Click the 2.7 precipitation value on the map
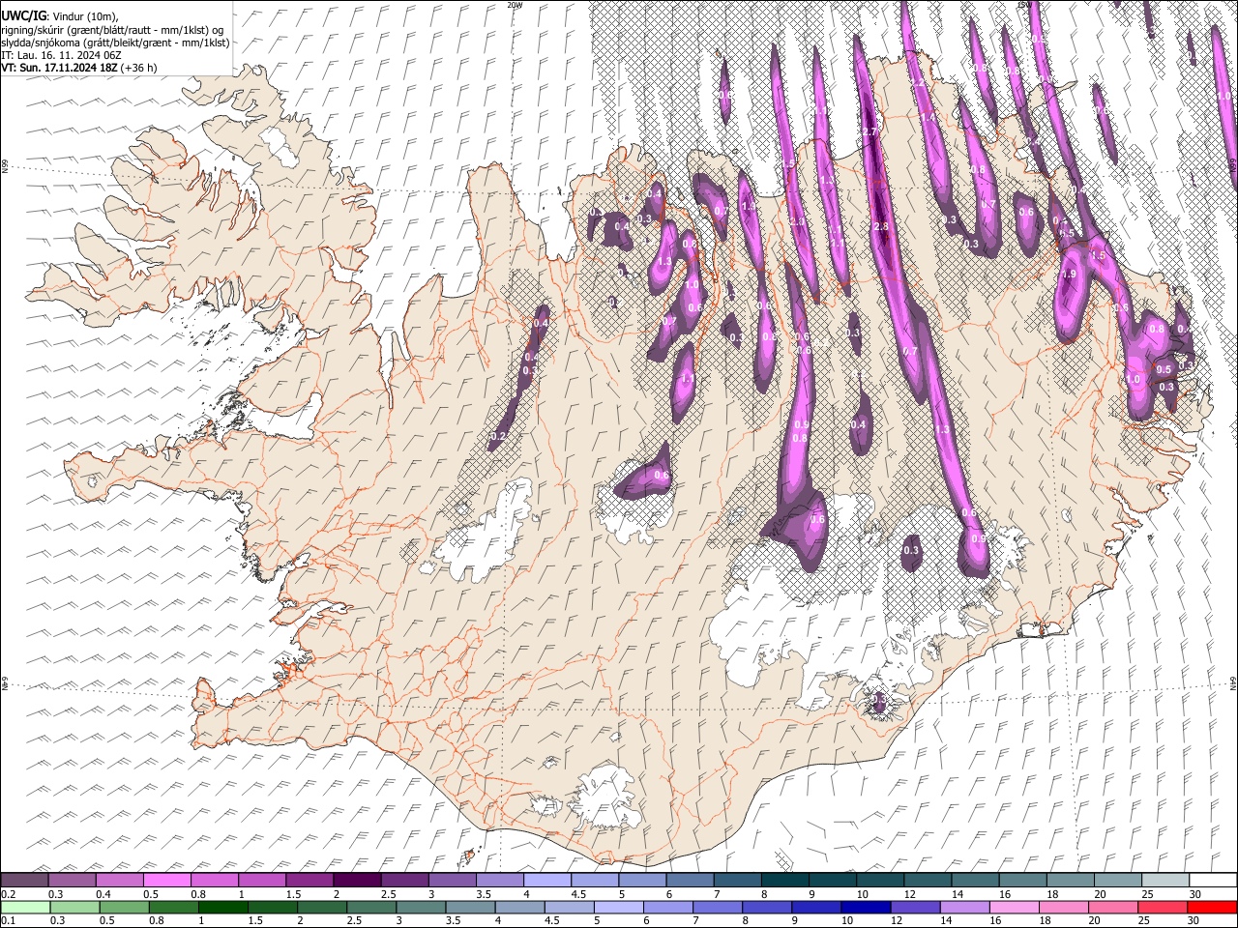Viewport: 1238px width, 928px height. [x=869, y=131]
